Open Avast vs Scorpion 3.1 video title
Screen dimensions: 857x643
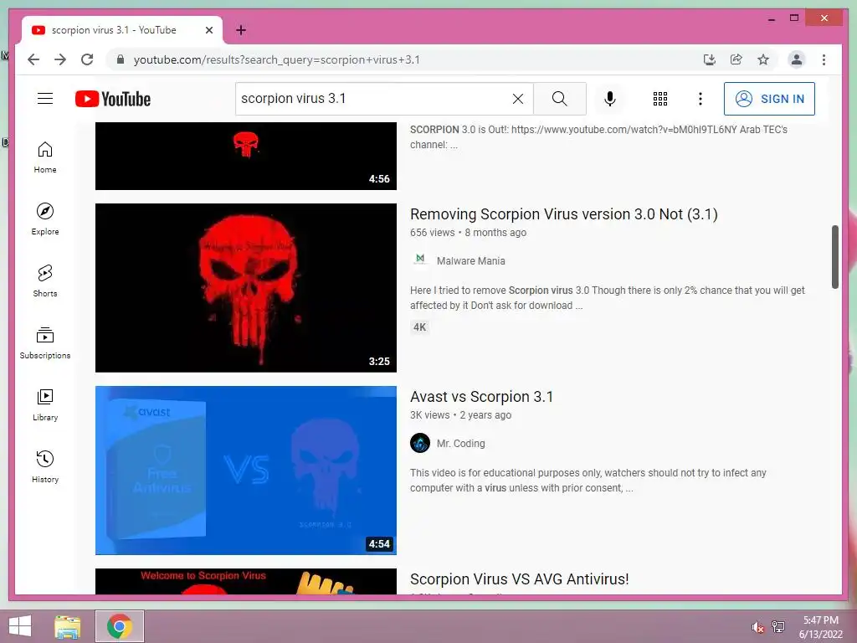point(481,396)
